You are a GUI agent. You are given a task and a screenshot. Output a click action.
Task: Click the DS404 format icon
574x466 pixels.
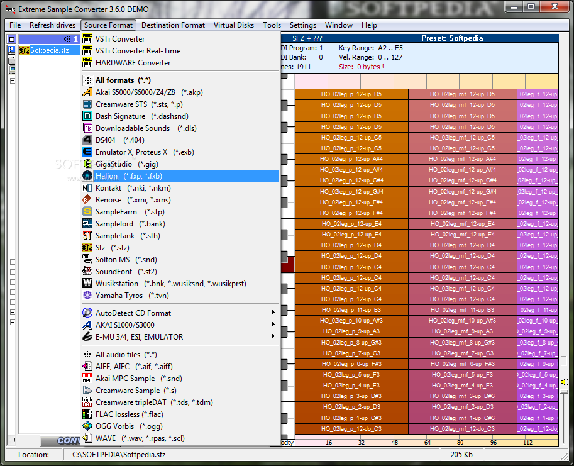pyautogui.click(x=87, y=140)
